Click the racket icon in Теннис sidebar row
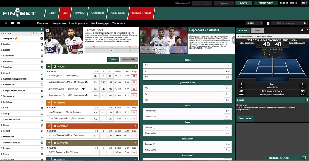309x161 pixels. [42, 50]
